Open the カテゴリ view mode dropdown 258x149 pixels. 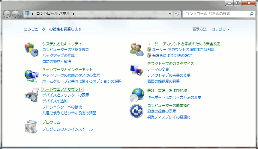(220, 29)
